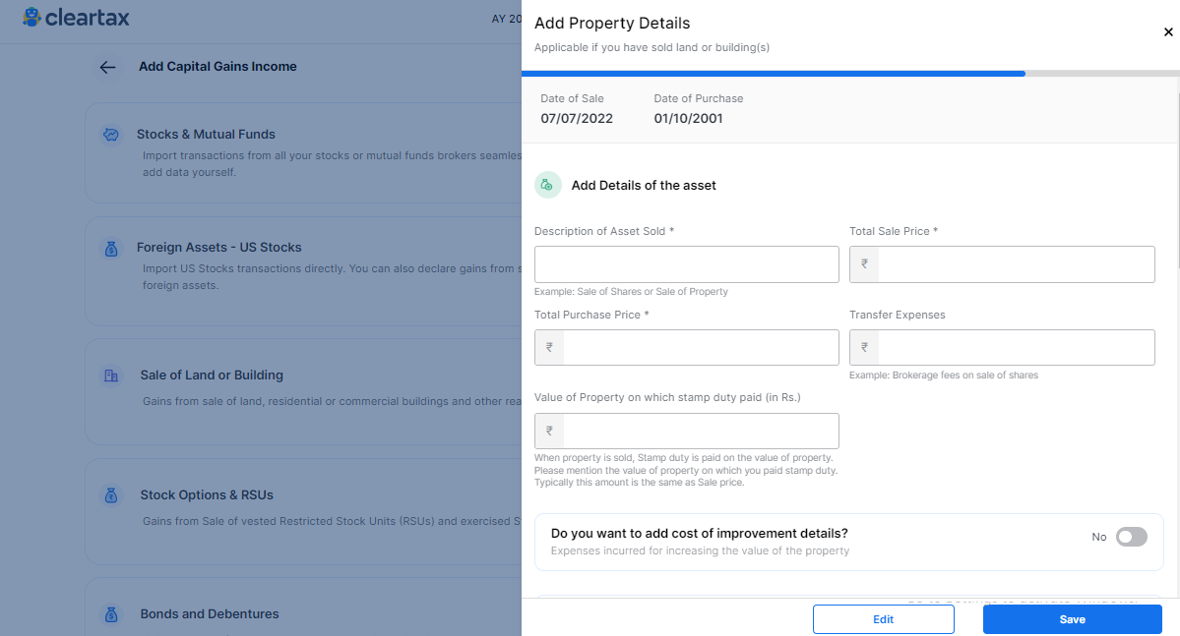
Task: Toggle the cost of improvement details switch
Action: 1131,537
